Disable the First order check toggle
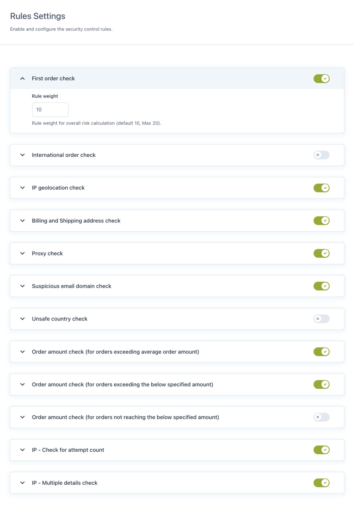The height and width of the screenshot is (505, 354). [321, 78]
